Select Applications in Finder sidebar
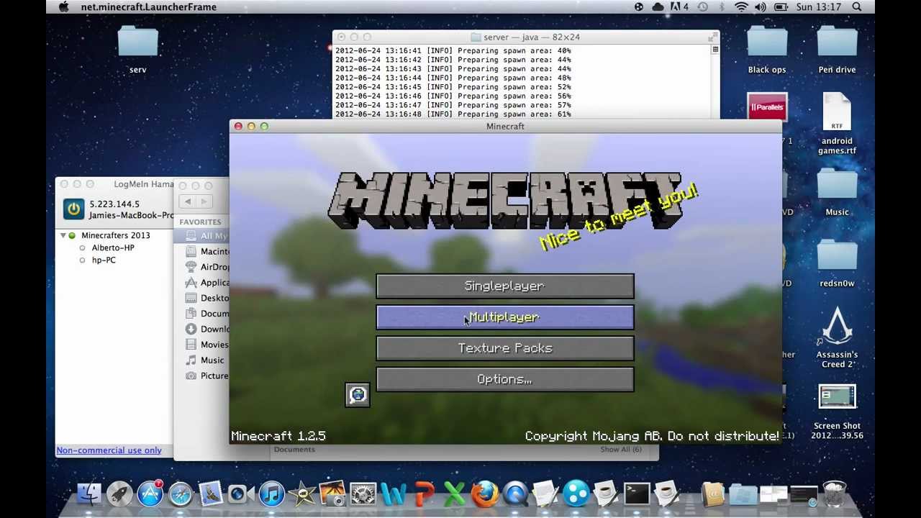The image size is (921, 518). (x=203, y=283)
